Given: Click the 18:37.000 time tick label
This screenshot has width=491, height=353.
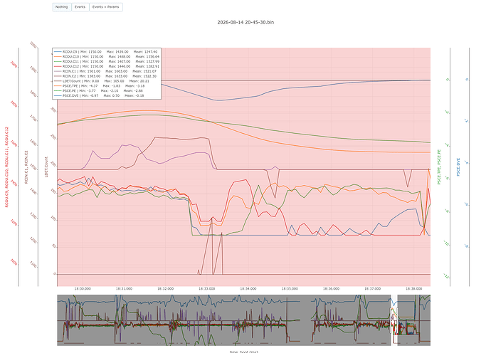Looking at the screenshot, I should point(373,289).
